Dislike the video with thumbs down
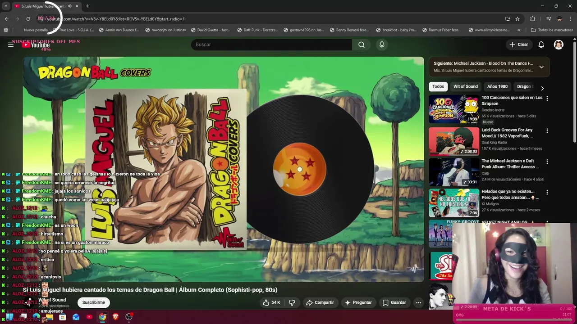The height and width of the screenshot is (324, 577). [292, 302]
